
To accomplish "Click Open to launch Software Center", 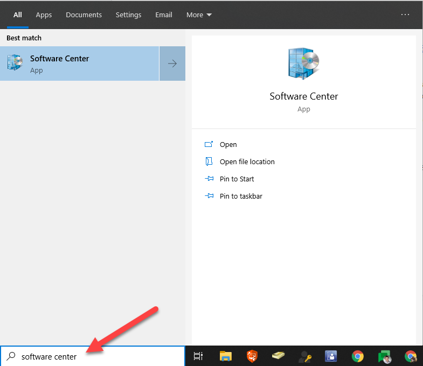I will 228,144.
